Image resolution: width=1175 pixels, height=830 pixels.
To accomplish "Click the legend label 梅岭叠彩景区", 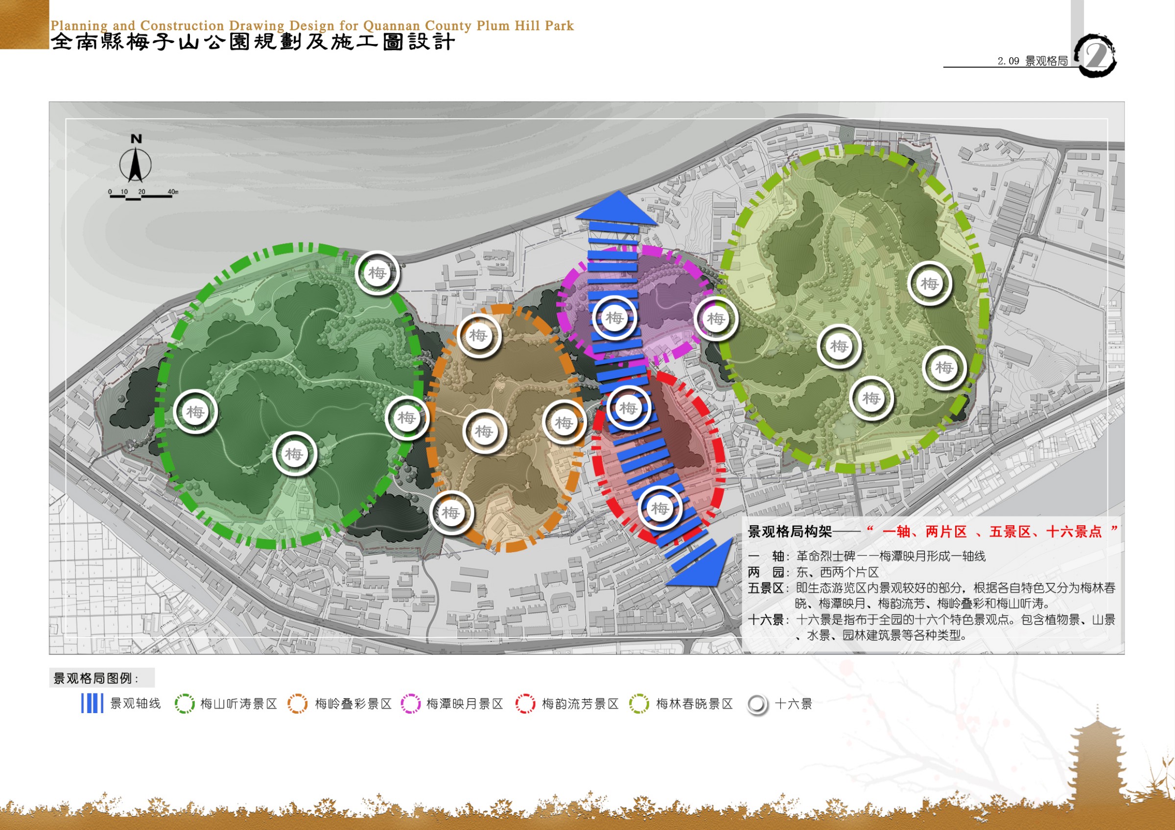I will [x=353, y=704].
